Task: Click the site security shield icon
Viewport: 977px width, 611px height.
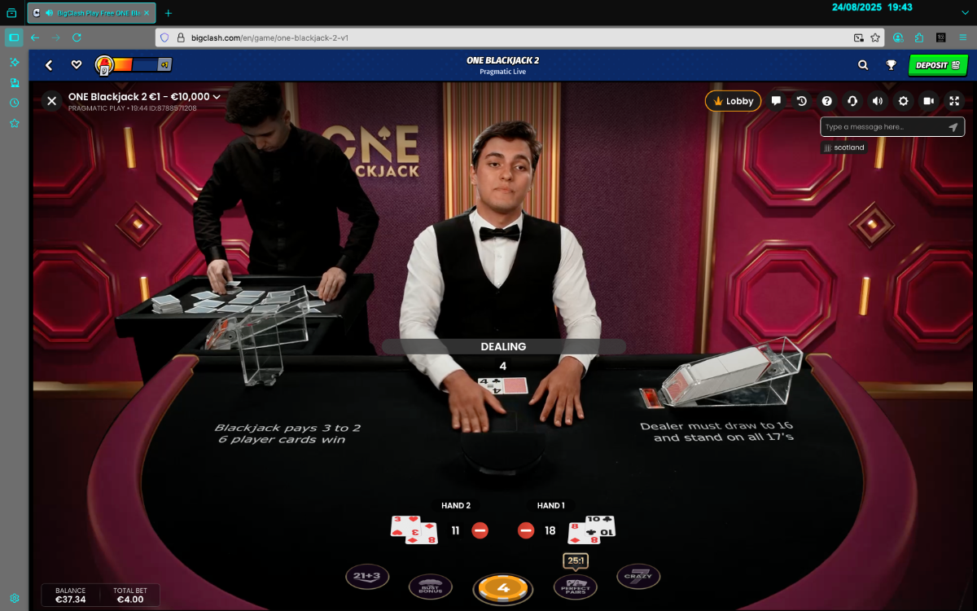Action: [164, 37]
